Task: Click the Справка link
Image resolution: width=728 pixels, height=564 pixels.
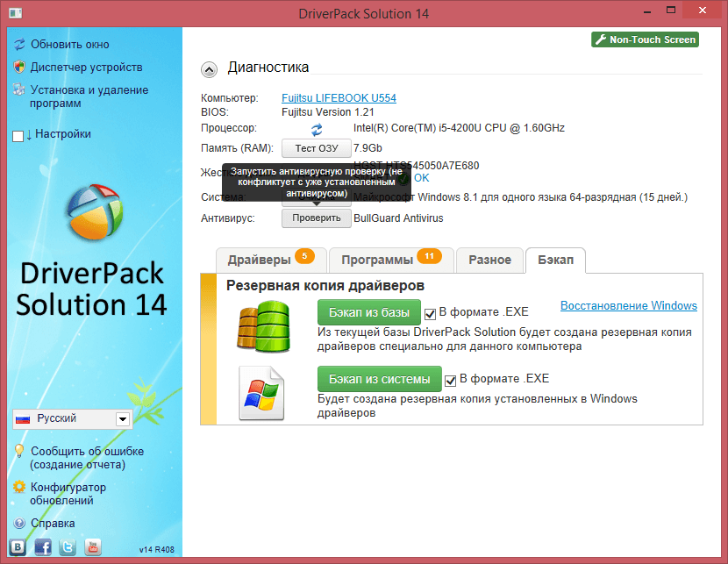Action: point(53,524)
